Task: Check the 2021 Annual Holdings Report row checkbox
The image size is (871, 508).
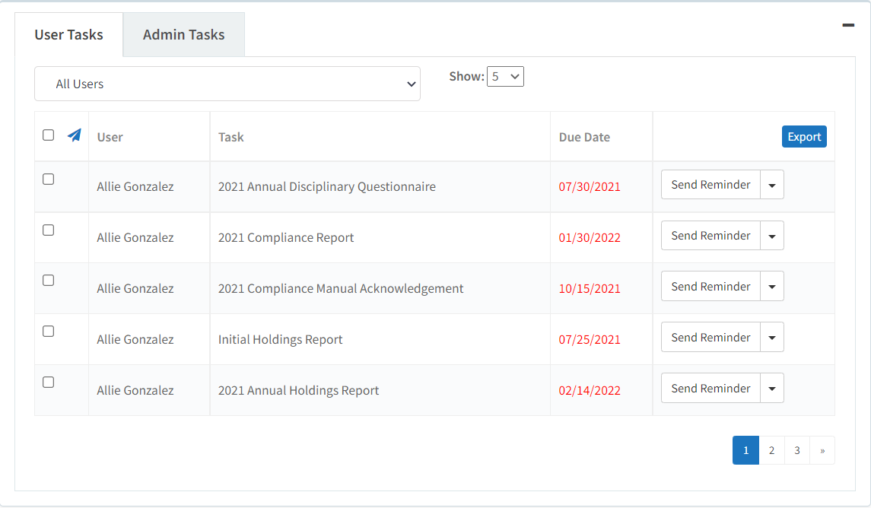Action: [x=48, y=382]
